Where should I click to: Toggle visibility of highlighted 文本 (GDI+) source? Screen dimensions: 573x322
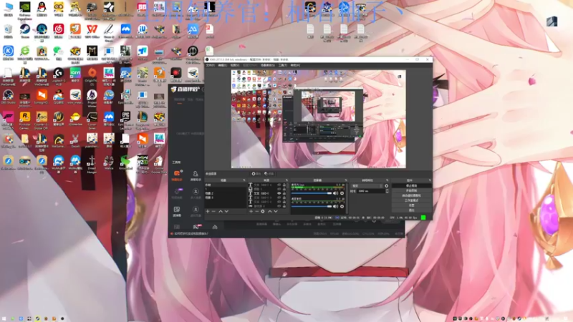click(x=279, y=193)
